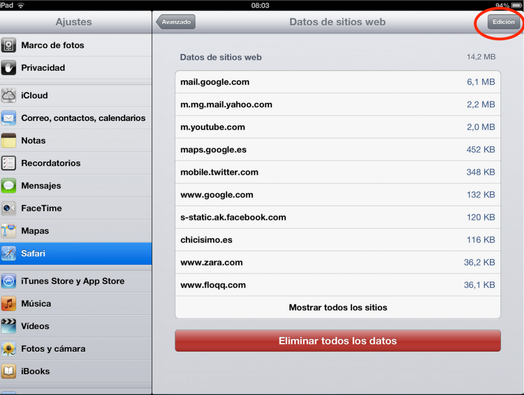The image size is (524, 395).
Task: Open the Safari settings icon
Action: pyautogui.click(x=8, y=253)
